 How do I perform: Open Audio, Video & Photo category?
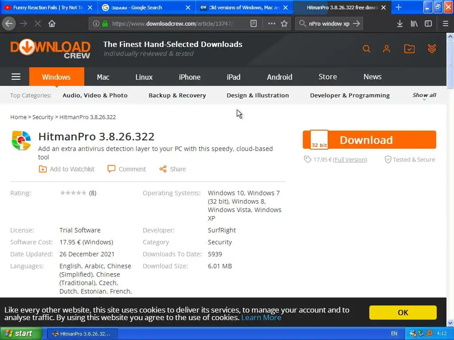(x=95, y=96)
